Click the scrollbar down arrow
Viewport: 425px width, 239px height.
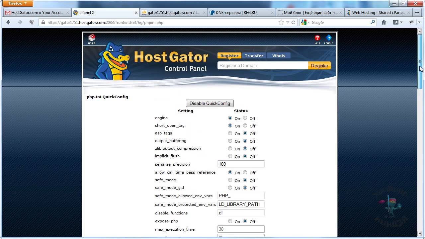coord(420,234)
